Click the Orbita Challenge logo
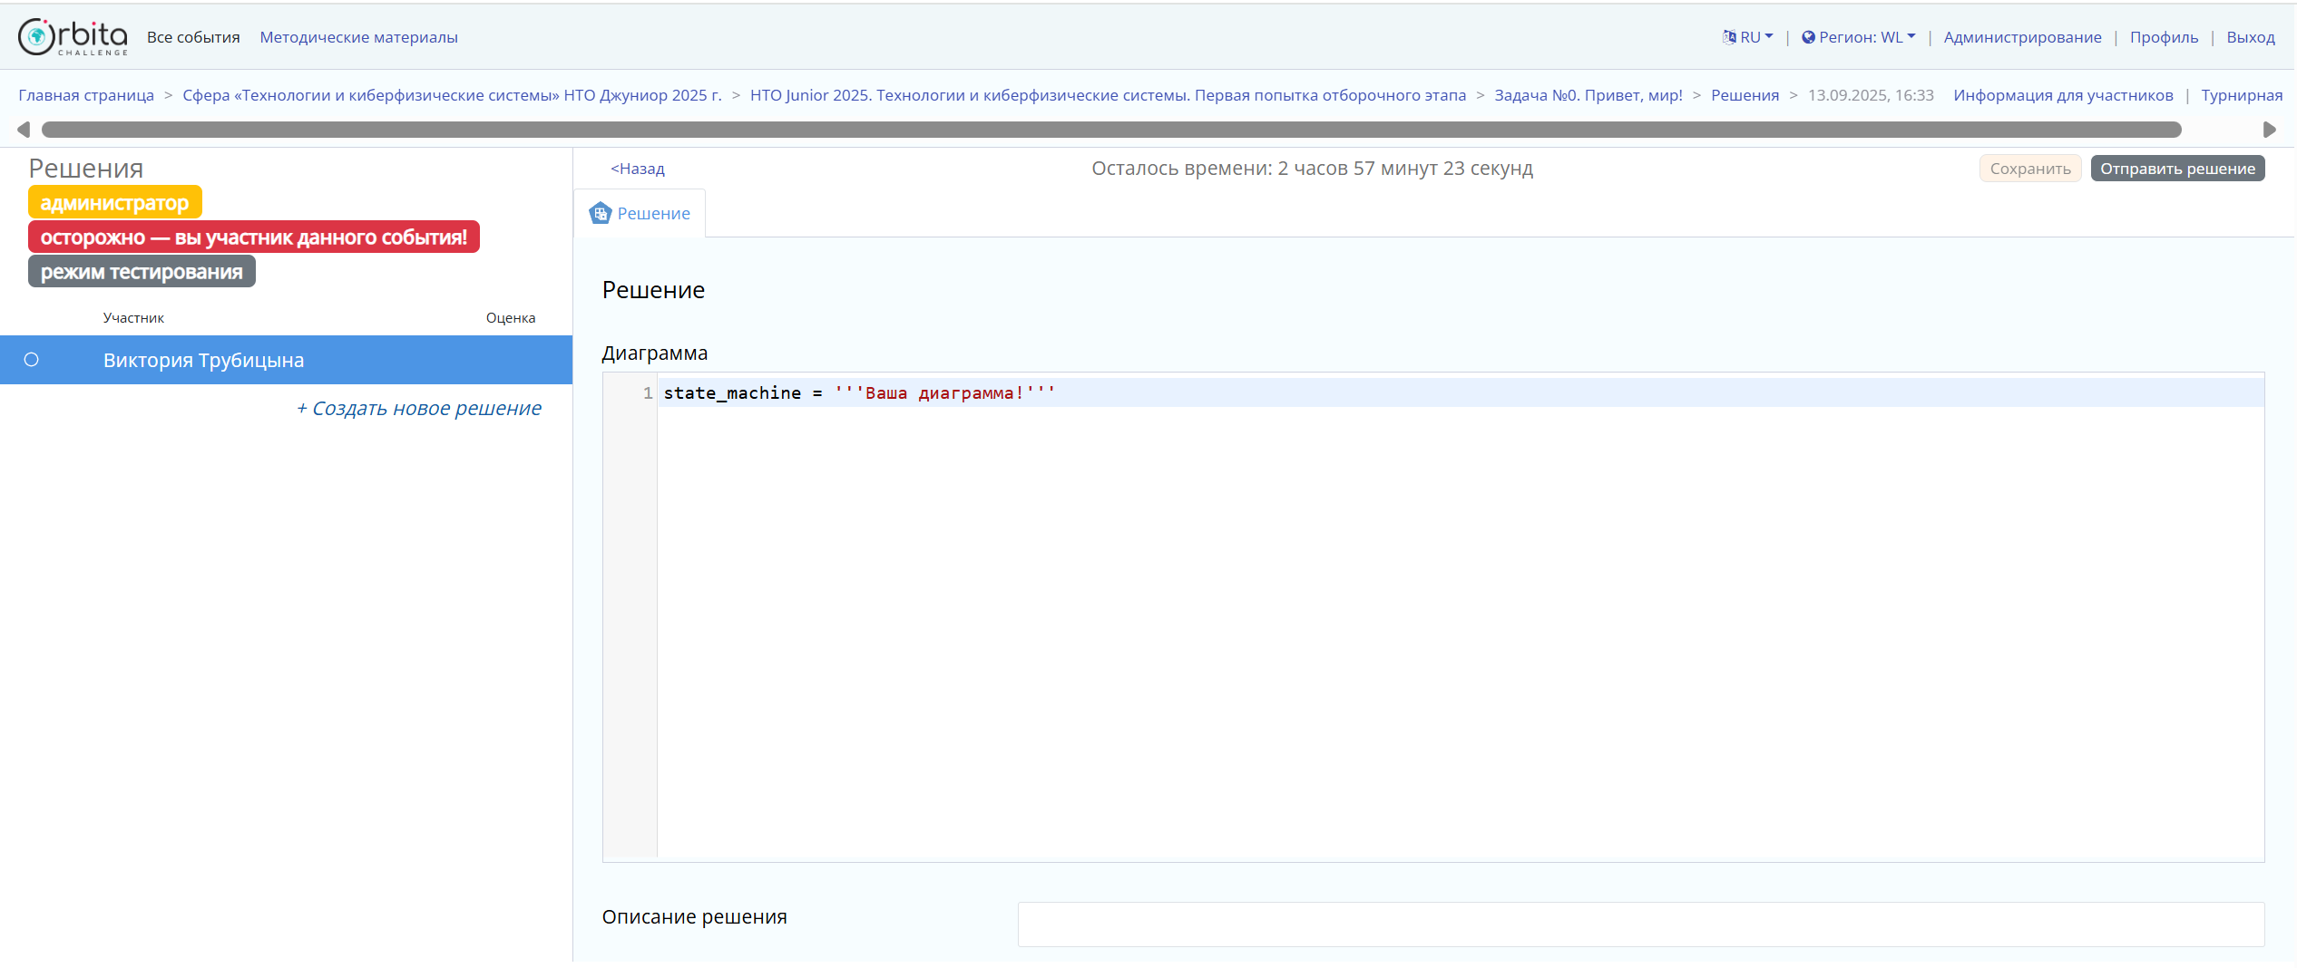Viewport: 2297px width, 968px height. click(x=73, y=37)
